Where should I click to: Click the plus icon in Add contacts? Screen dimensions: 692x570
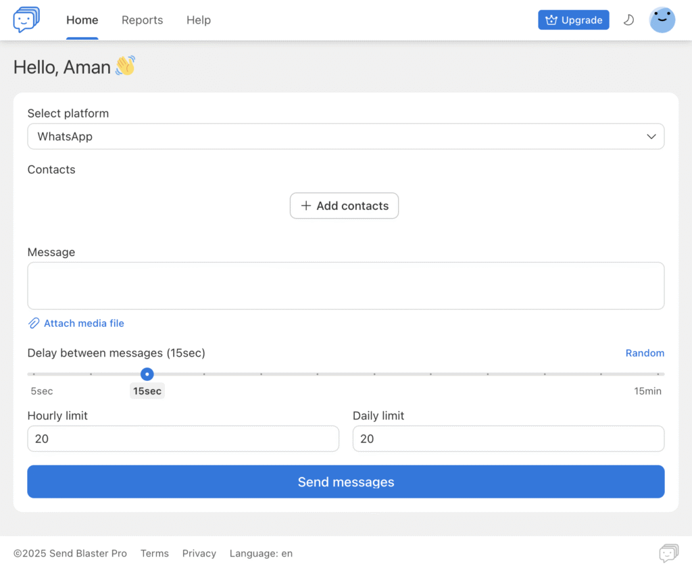pyautogui.click(x=306, y=206)
